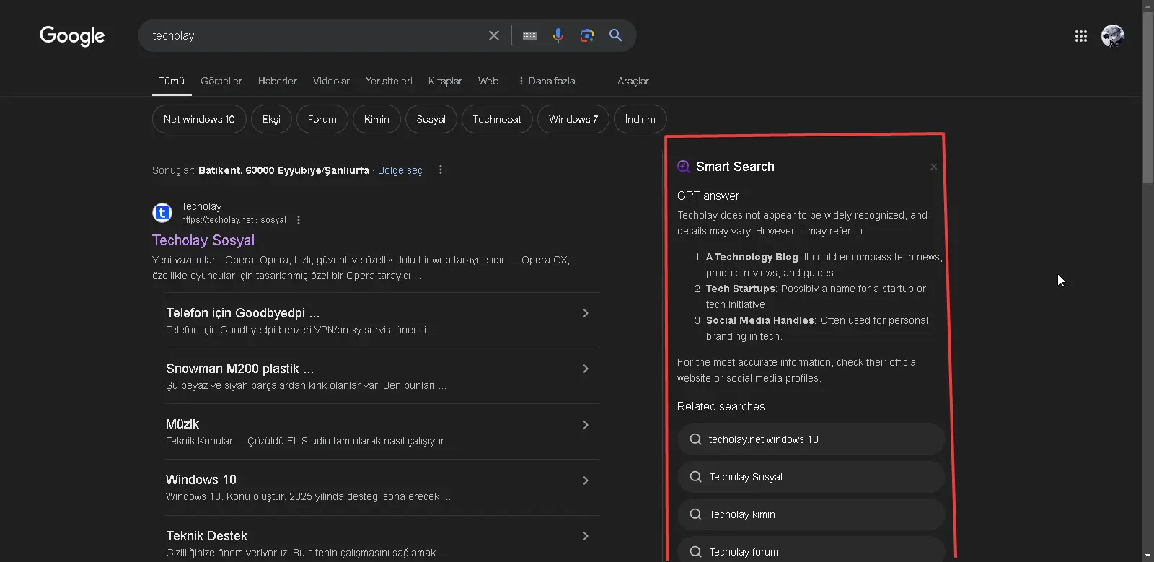Apply the Technopat filter chip
Viewport: 1154px width, 562px height.
point(497,119)
